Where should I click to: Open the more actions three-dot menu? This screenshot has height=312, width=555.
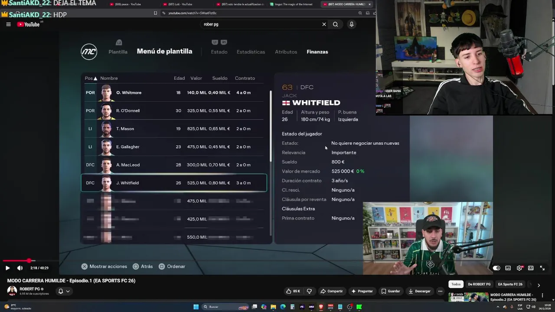(x=440, y=291)
